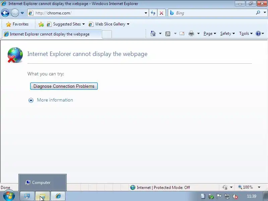Open the Help question mark menu

[260, 33]
